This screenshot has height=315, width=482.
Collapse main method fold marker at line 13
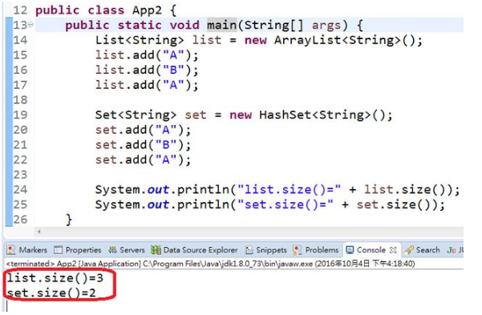(x=30, y=25)
